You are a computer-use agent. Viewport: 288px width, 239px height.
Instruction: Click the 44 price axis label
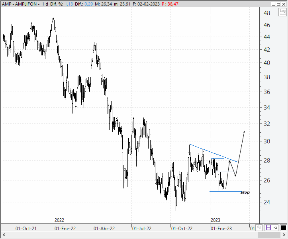(267, 37)
